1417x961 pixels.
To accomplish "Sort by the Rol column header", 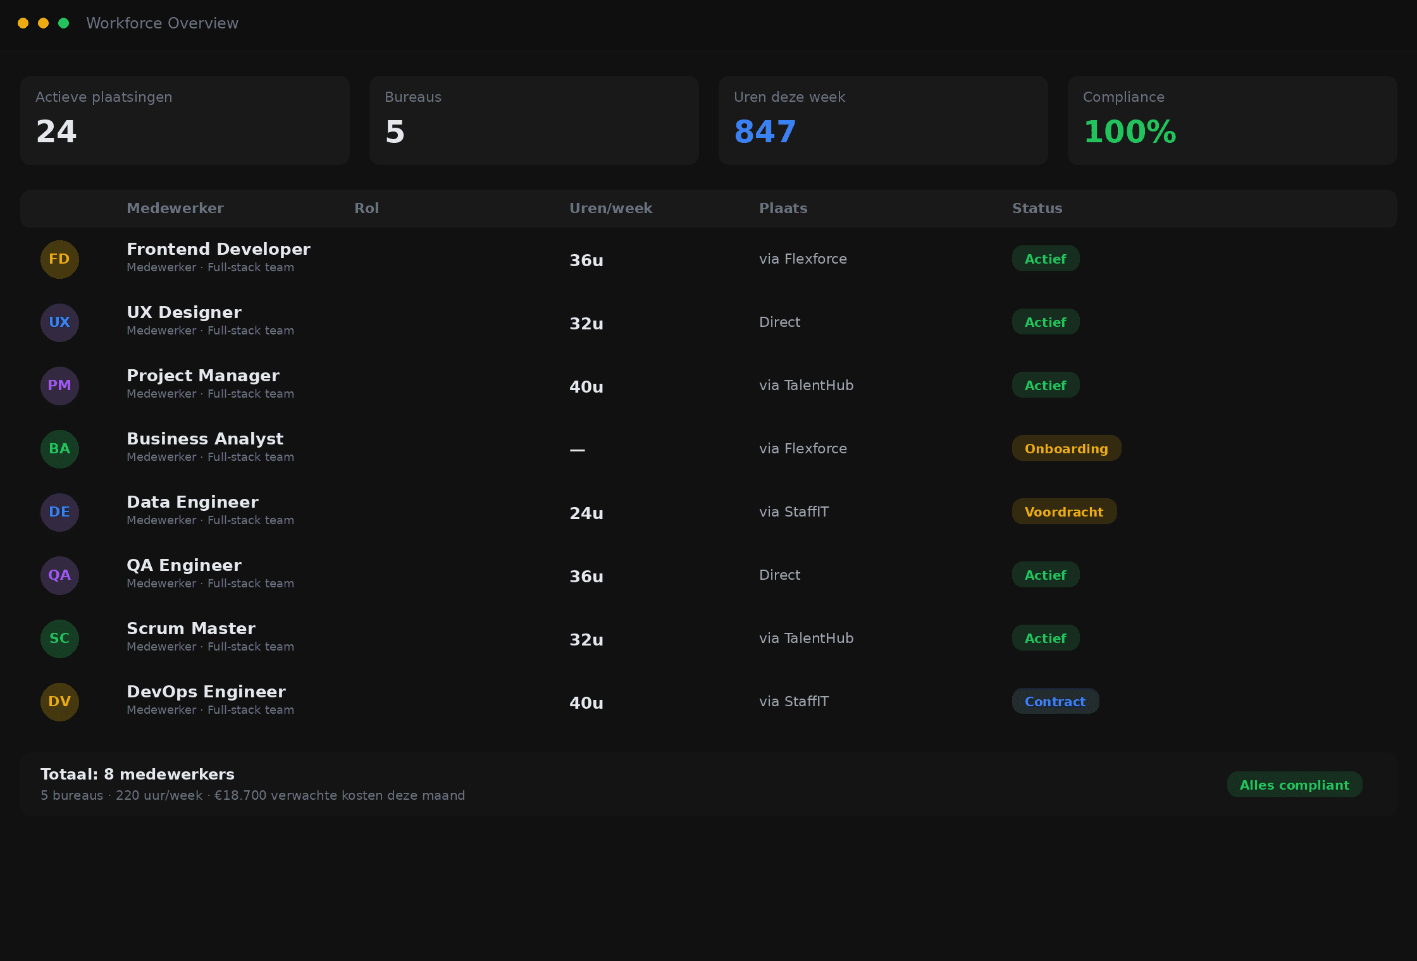I will click(x=367, y=208).
